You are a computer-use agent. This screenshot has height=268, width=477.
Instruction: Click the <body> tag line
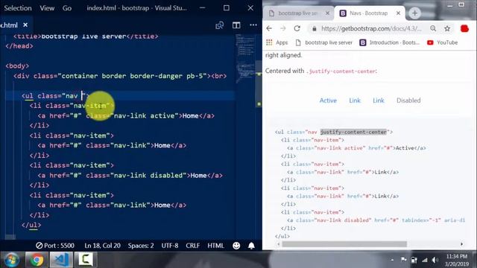click(17, 66)
